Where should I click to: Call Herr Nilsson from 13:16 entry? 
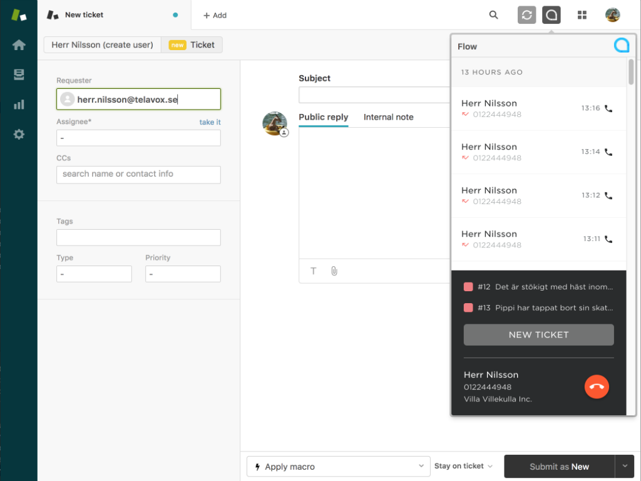pyautogui.click(x=608, y=108)
